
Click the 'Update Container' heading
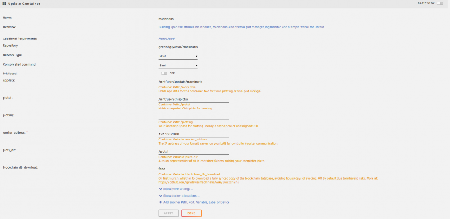point(24,4)
